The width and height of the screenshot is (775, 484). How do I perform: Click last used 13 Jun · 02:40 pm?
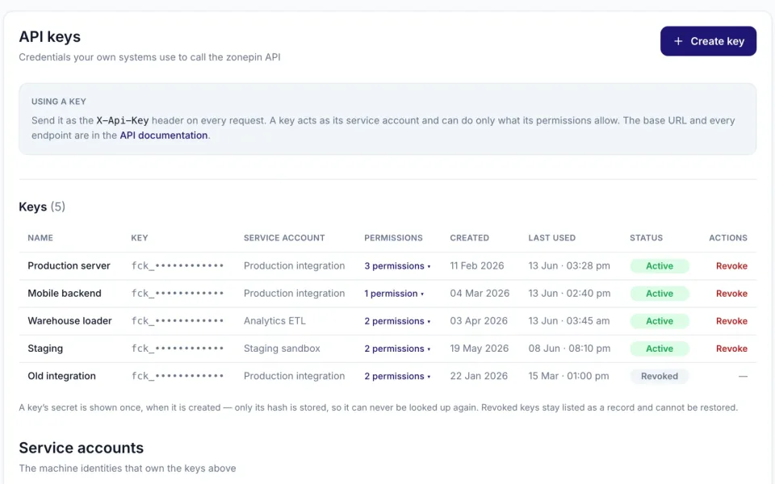[569, 294]
